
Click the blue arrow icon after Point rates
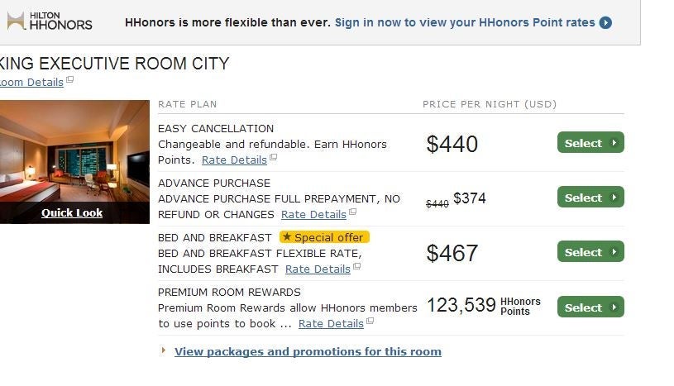click(605, 22)
